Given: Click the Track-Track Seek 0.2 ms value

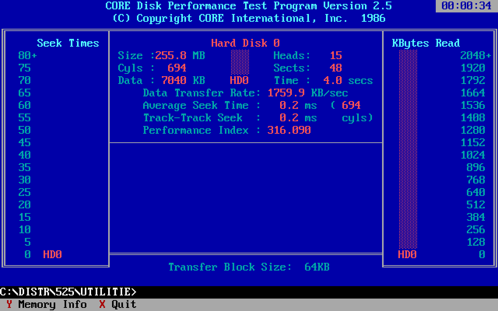Looking at the screenshot, I should pos(298,118).
